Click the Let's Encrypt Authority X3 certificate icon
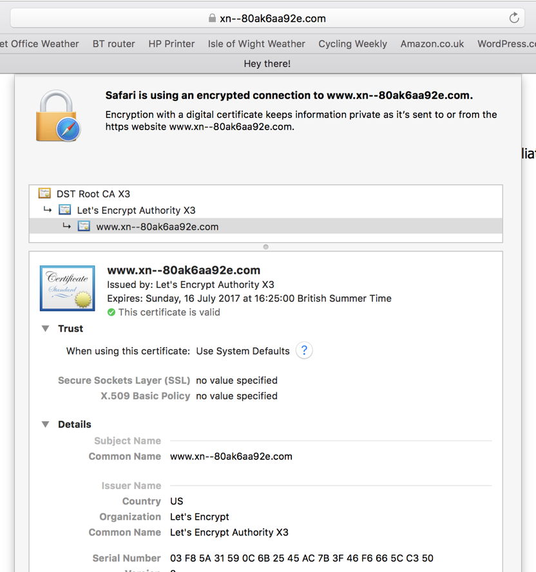 tap(65, 210)
